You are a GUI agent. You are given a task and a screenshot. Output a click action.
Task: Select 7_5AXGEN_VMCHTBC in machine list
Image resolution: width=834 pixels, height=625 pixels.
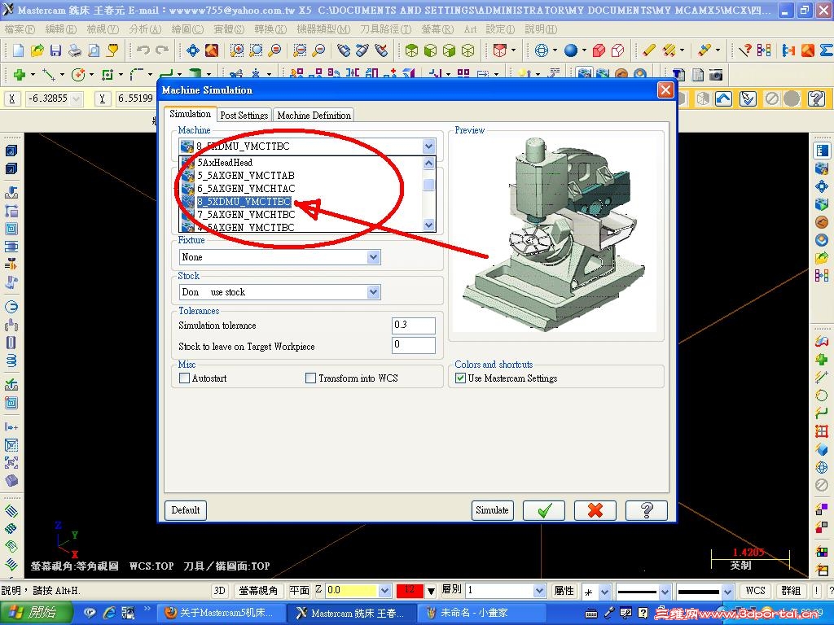coord(246,215)
